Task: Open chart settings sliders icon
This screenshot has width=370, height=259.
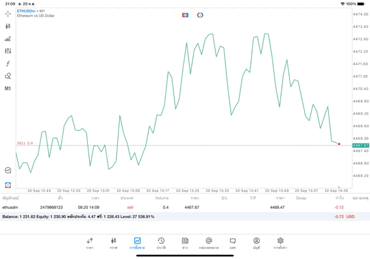Action: coord(8,52)
